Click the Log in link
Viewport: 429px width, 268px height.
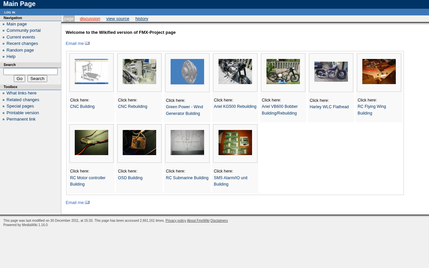point(10,12)
